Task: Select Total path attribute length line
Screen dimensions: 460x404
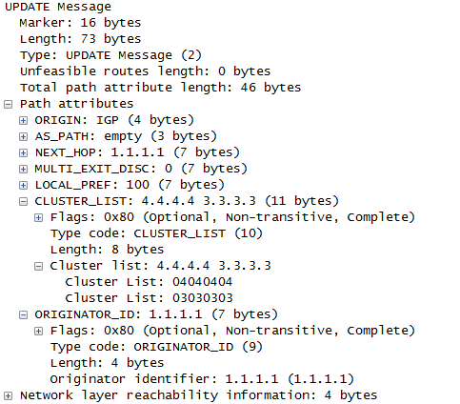Action: click(160, 88)
